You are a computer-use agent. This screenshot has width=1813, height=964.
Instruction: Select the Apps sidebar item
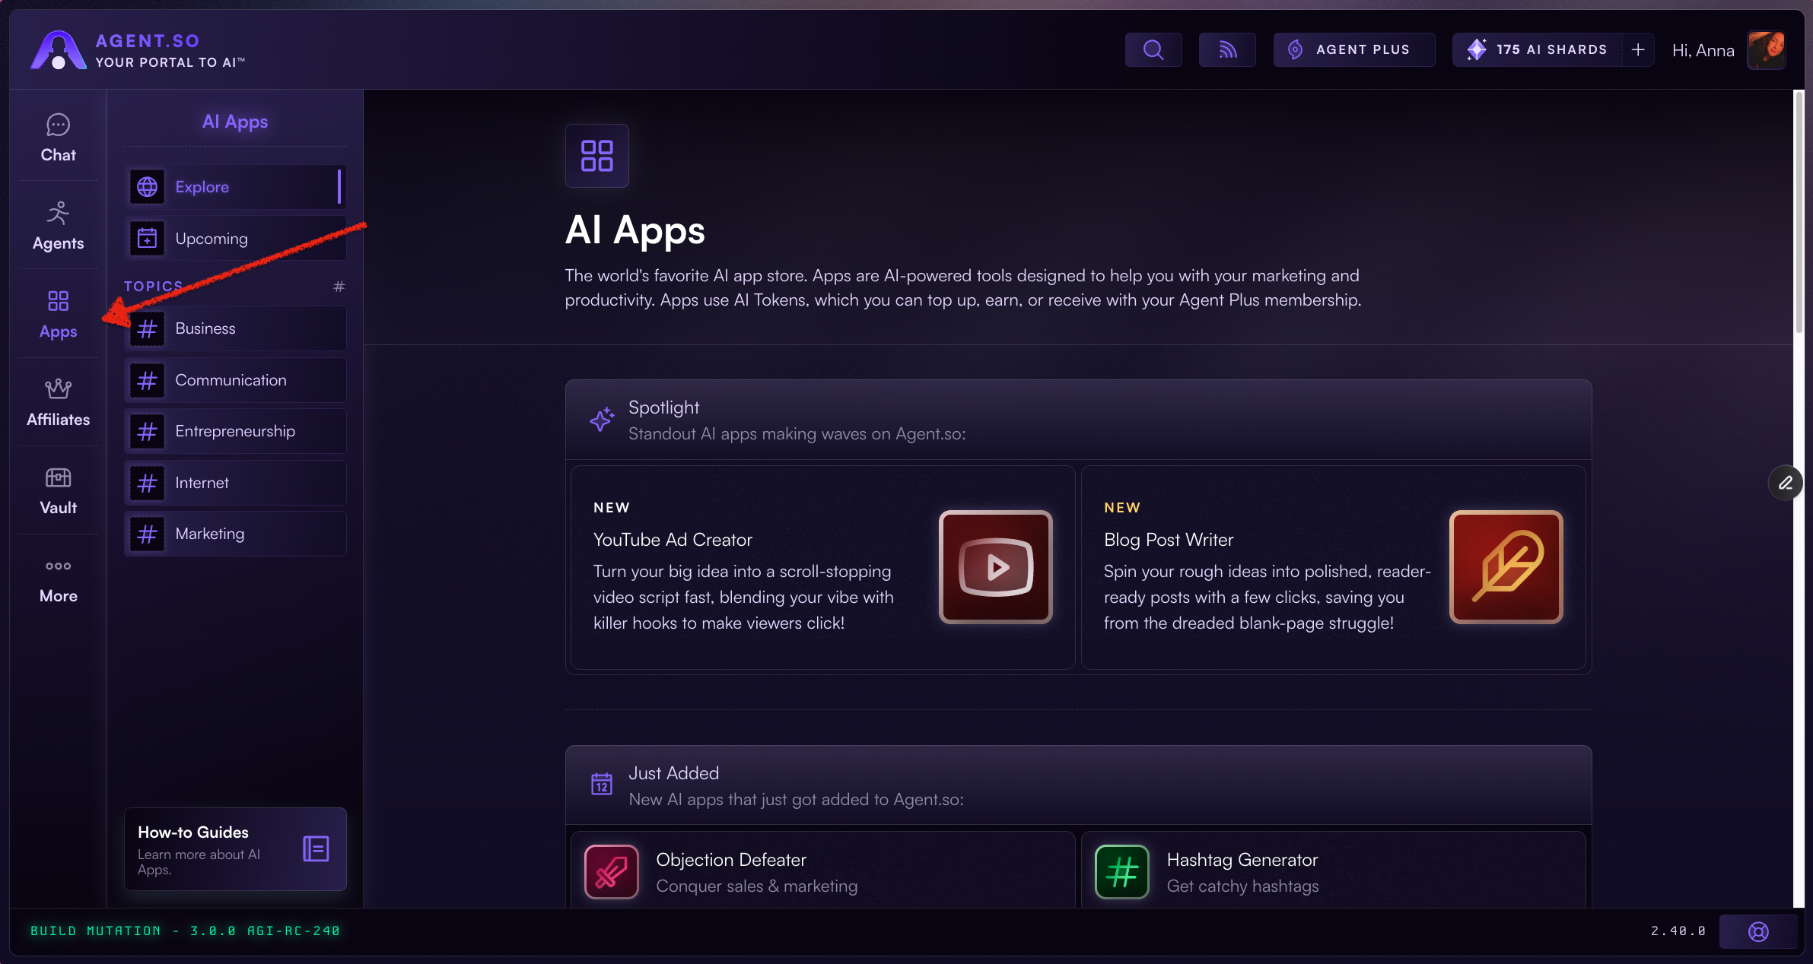tap(58, 314)
